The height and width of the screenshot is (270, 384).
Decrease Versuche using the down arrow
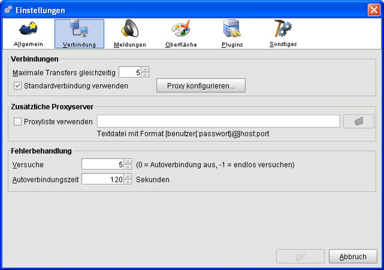click(x=128, y=167)
